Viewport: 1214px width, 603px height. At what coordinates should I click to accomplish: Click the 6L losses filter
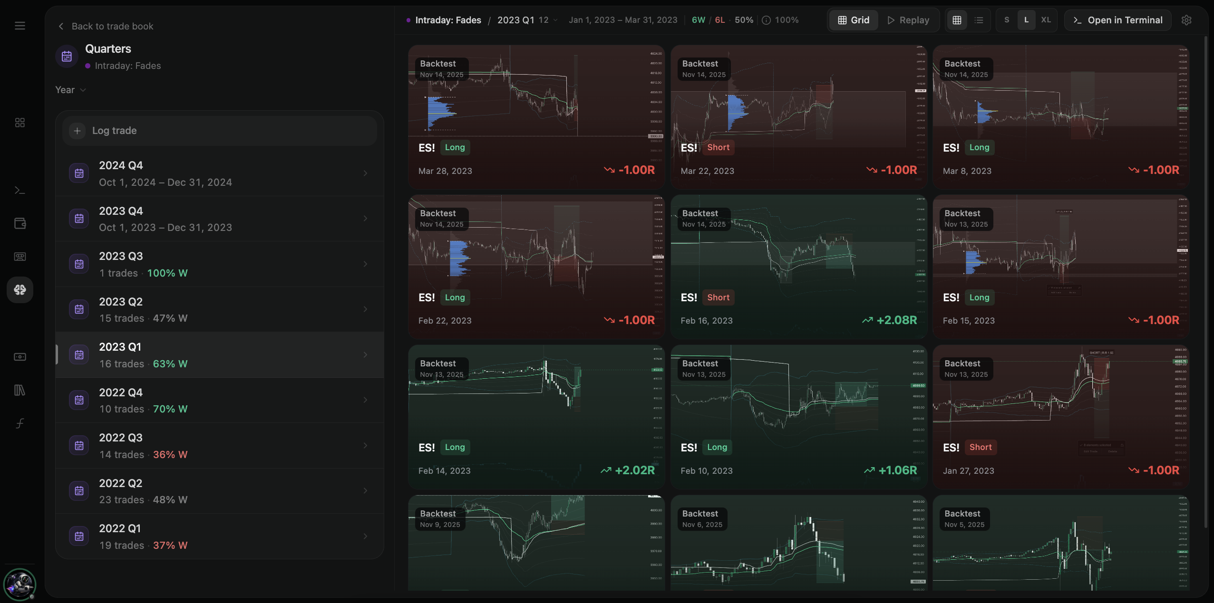(x=720, y=20)
